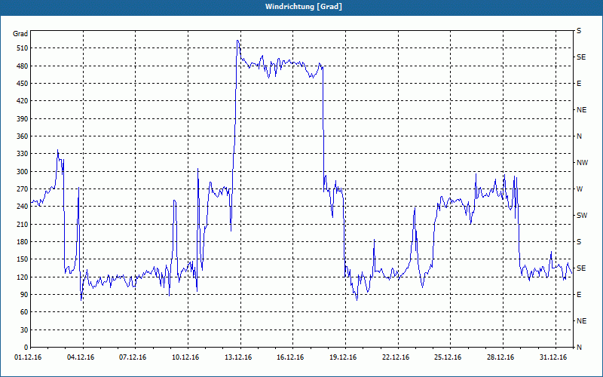Pick the 60 axis tick label
The width and height of the screenshot is (603, 377).
[24, 312]
